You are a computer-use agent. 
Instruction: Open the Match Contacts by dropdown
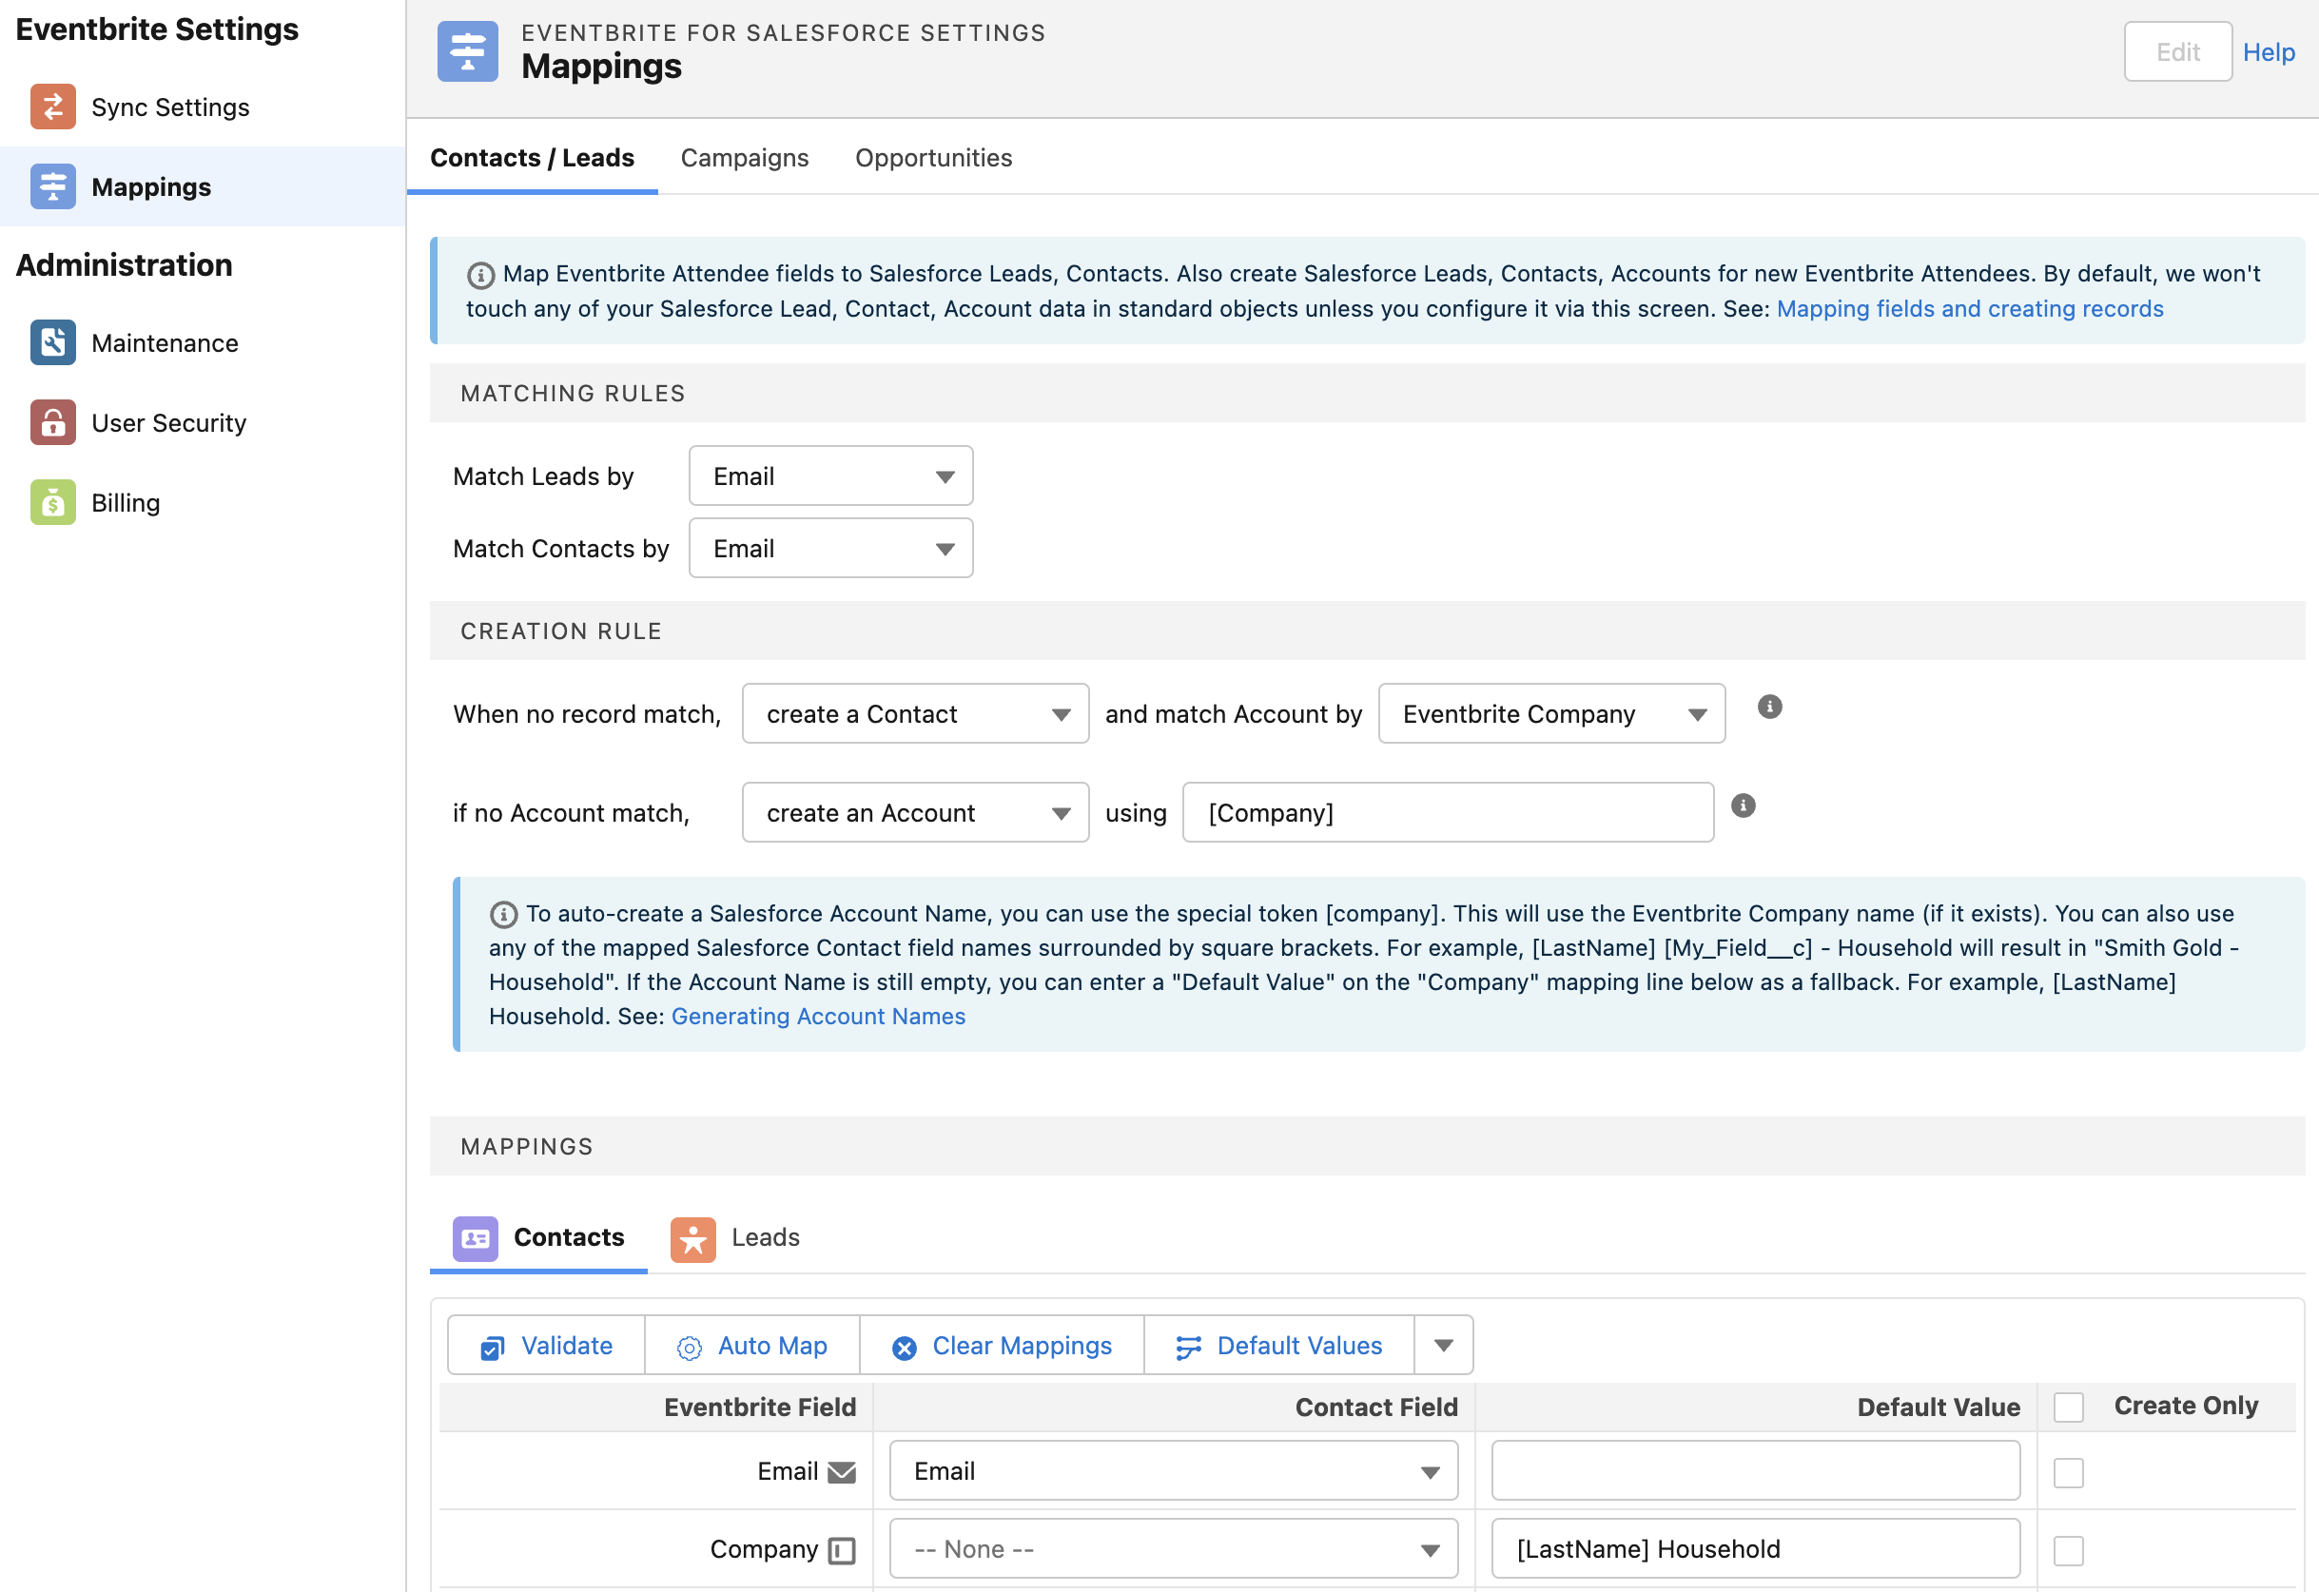[830, 548]
